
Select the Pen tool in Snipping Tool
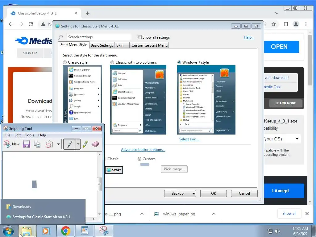pos(69,144)
